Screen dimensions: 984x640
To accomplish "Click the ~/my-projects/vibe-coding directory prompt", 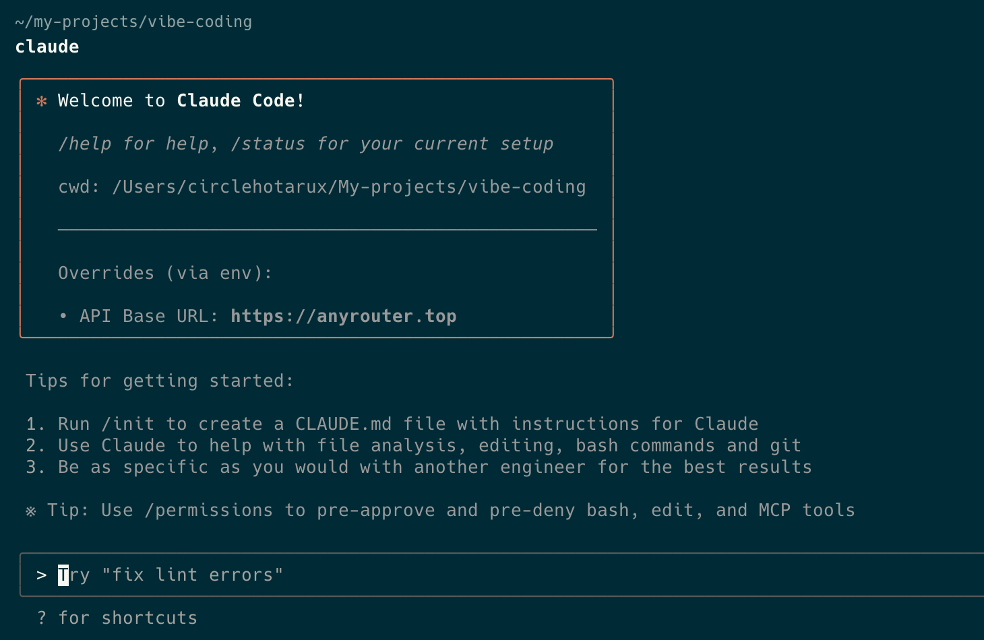I will [133, 22].
